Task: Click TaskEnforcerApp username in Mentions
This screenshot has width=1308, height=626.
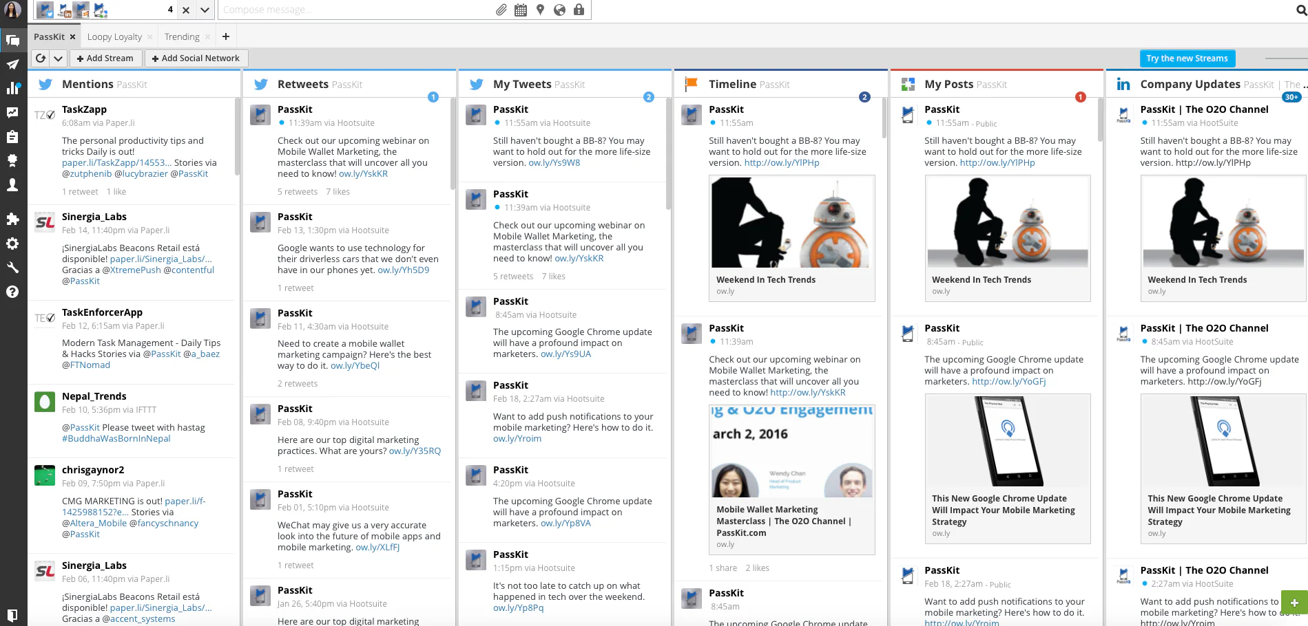Action: pyautogui.click(x=102, y=312)
